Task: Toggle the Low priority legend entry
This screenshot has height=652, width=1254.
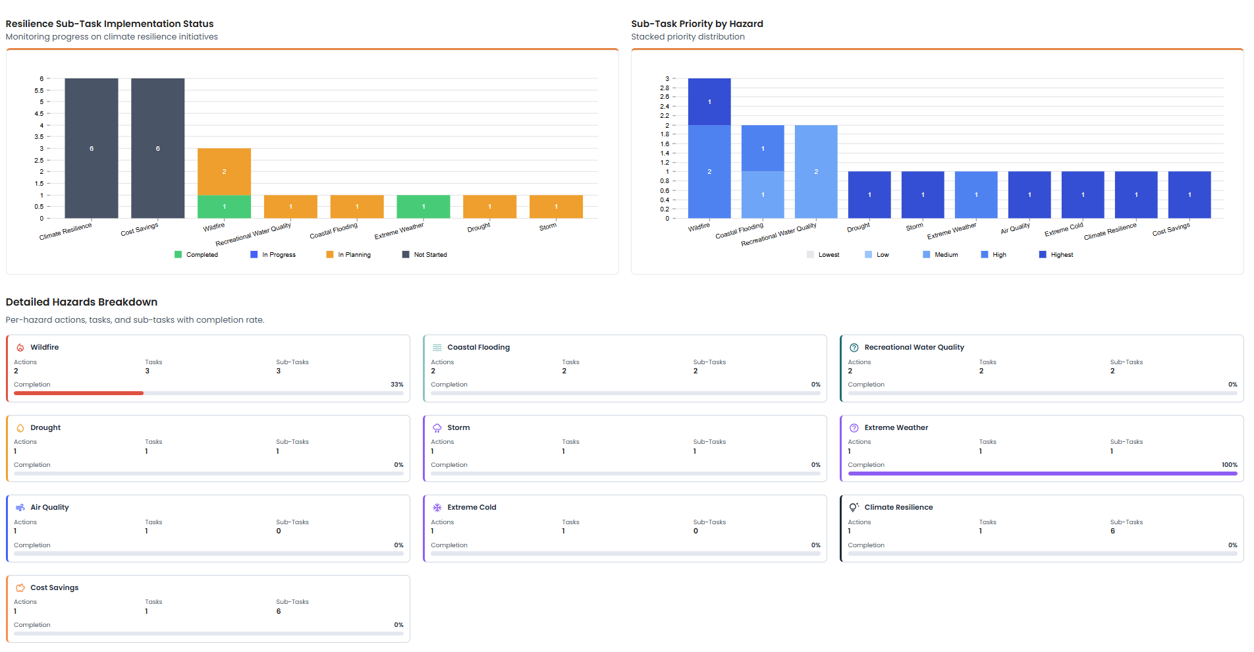Action: (877, 255)
